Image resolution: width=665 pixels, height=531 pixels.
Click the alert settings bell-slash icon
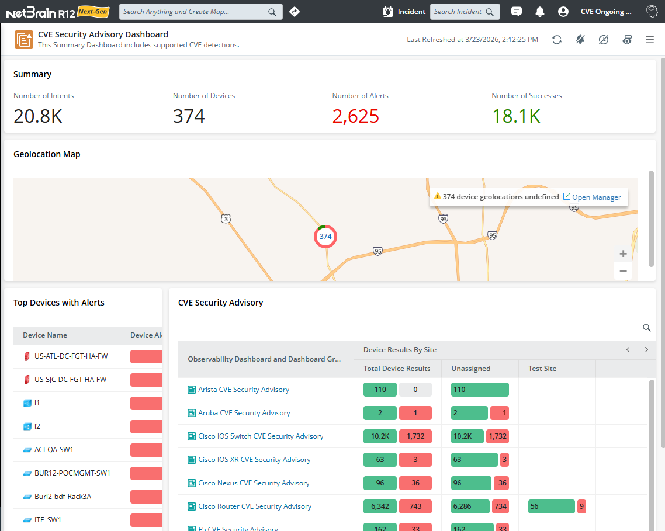580,40
